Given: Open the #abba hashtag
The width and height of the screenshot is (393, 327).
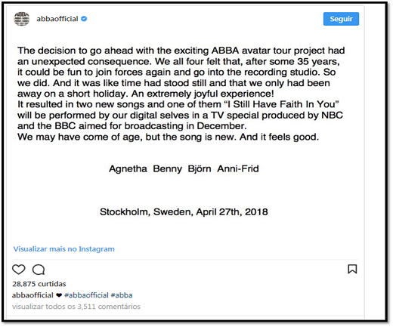Looking at the screenshot, I should (x=122, y=295).
